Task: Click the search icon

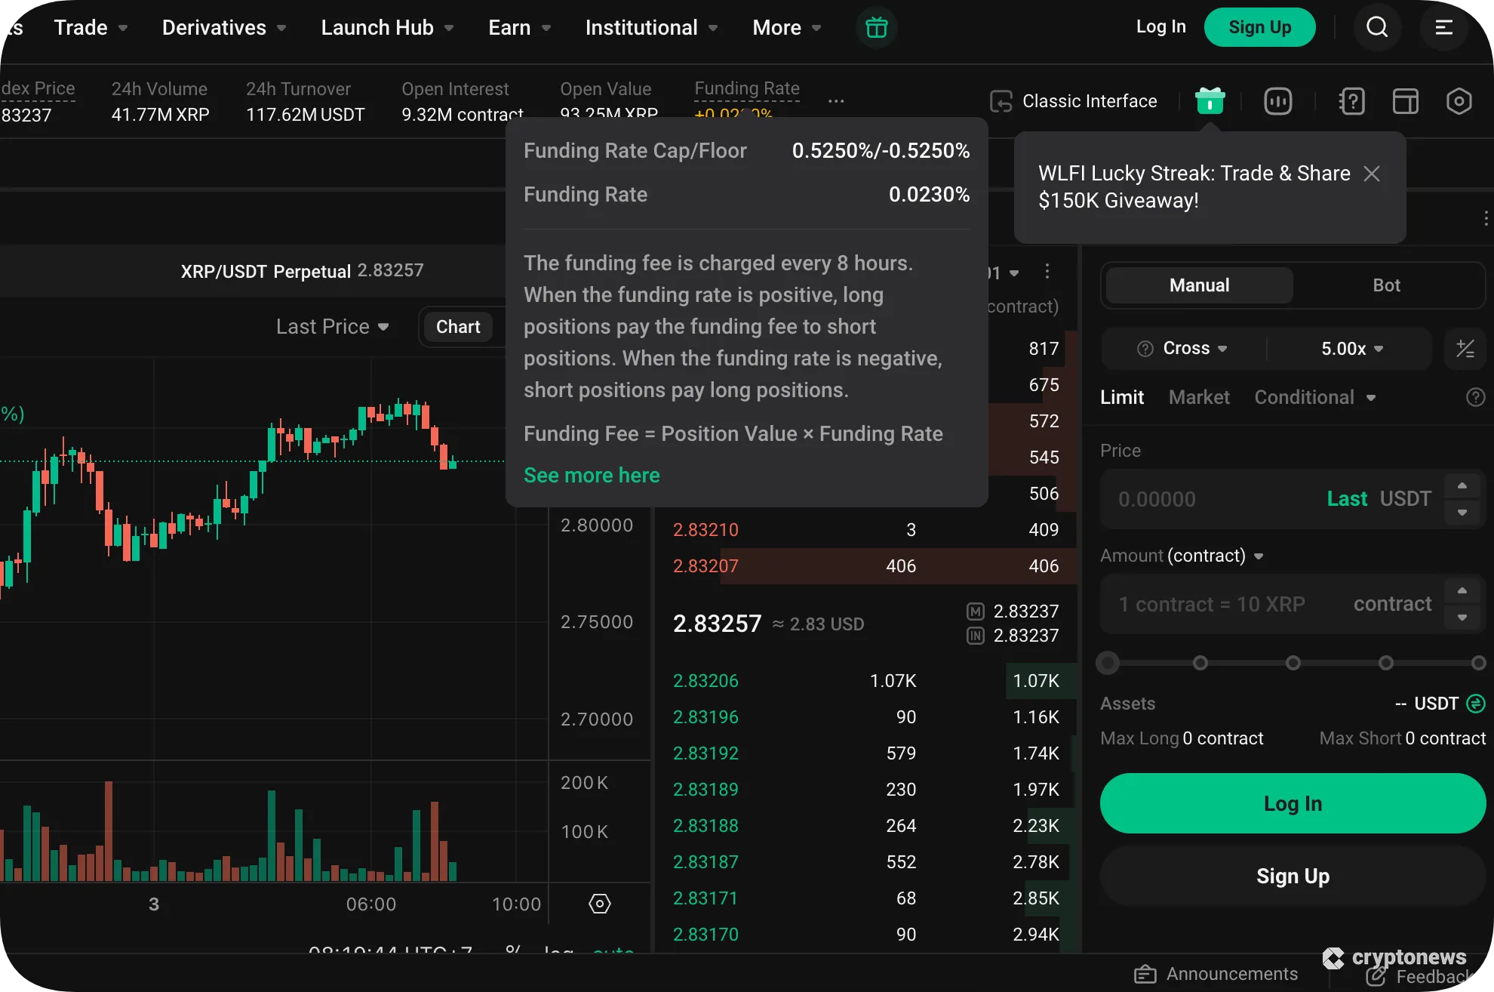Action: pos(1377,26)
